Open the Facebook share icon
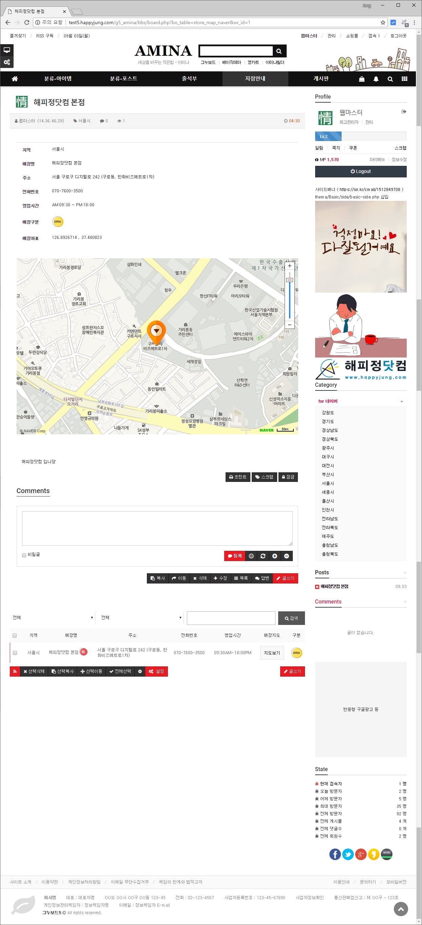 (x=335, y=854)
